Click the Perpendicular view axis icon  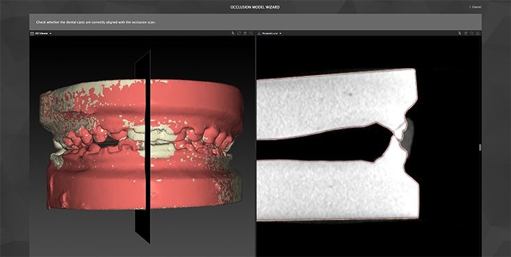tap(259, 33)
